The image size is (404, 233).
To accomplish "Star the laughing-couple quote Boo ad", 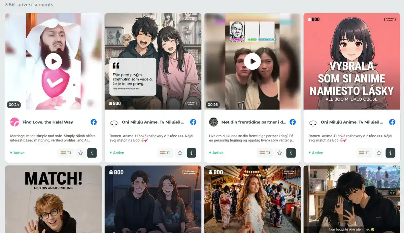I will pos(180,153).
